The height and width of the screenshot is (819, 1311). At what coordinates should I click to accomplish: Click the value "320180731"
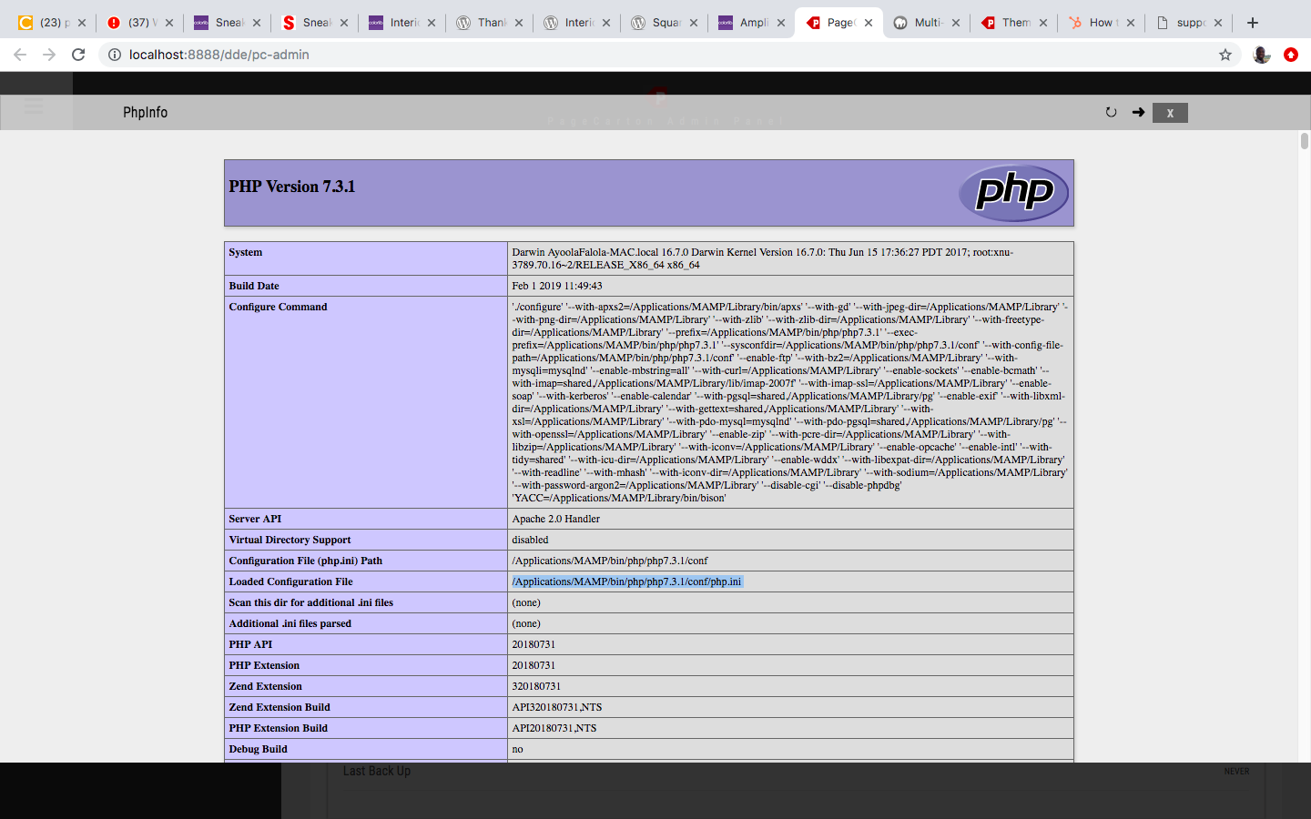(536, 686)
